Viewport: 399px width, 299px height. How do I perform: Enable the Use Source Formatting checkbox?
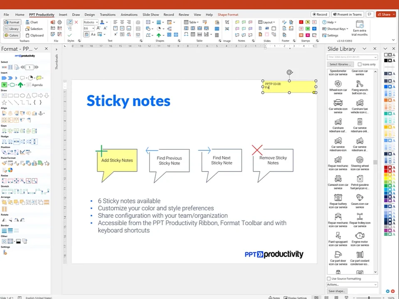tap(329, 278)
